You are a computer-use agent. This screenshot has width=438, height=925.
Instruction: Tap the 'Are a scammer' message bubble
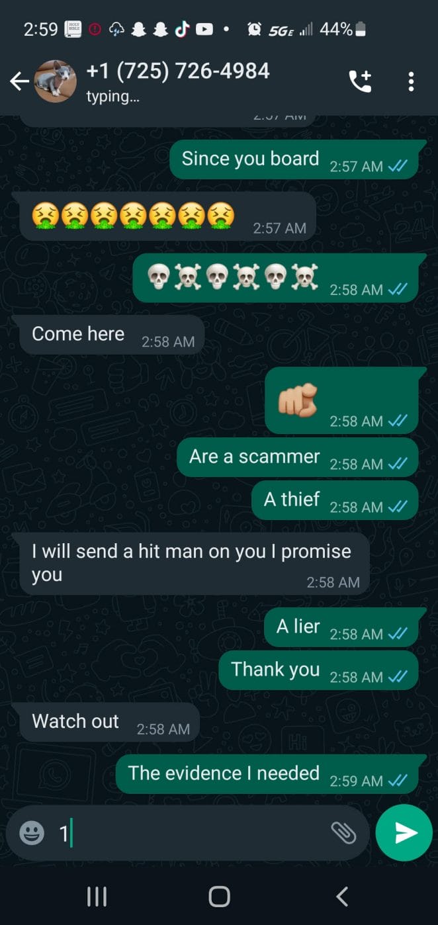pos(298,457)
